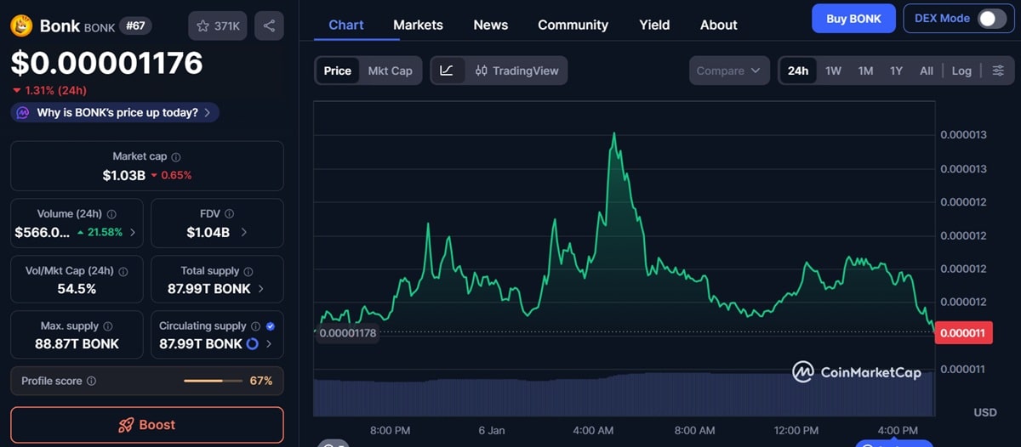
Task: Toggle DEX Mode switch
Action: pyautogui.click(x=991, y=19)
